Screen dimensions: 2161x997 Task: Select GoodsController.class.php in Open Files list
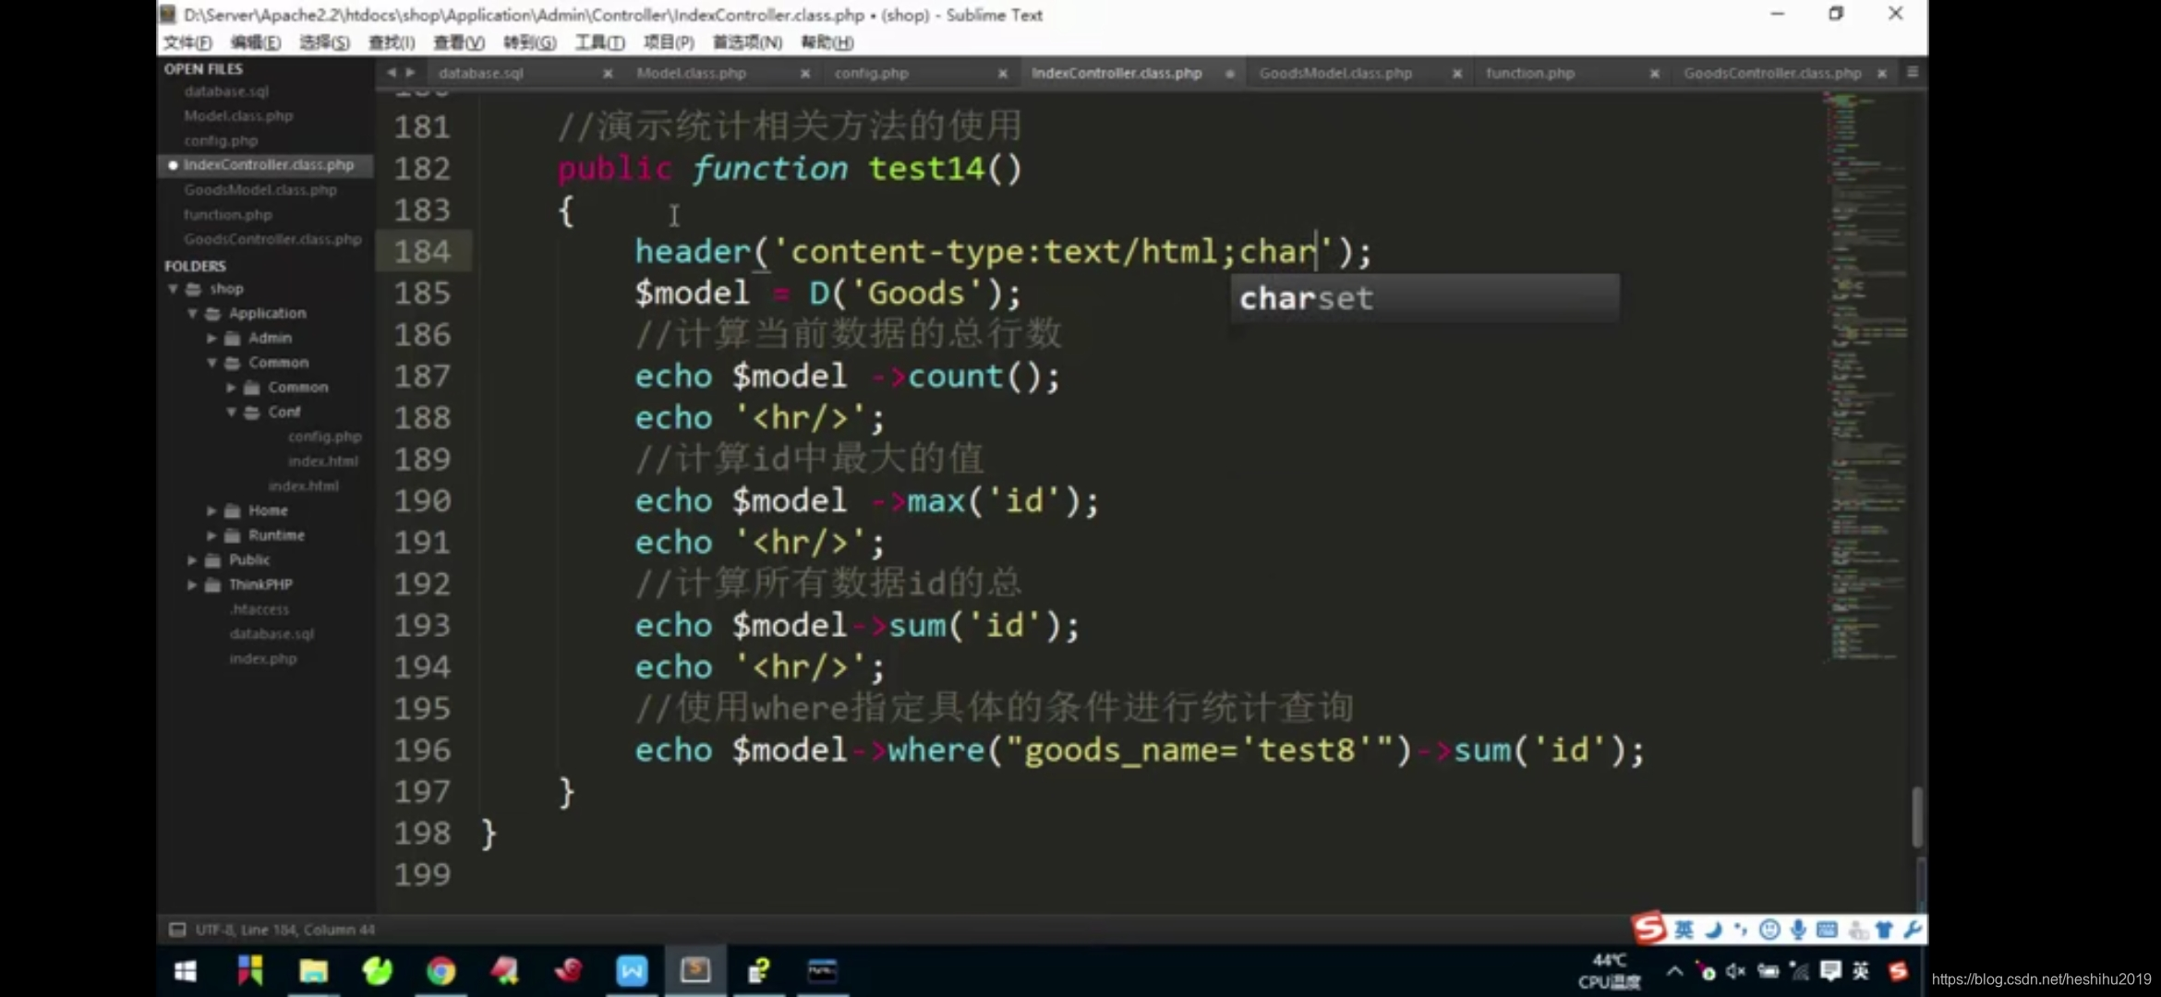pos(272,239)
